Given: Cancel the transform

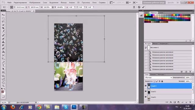Looking at the screenshot, I should (139, 7).
